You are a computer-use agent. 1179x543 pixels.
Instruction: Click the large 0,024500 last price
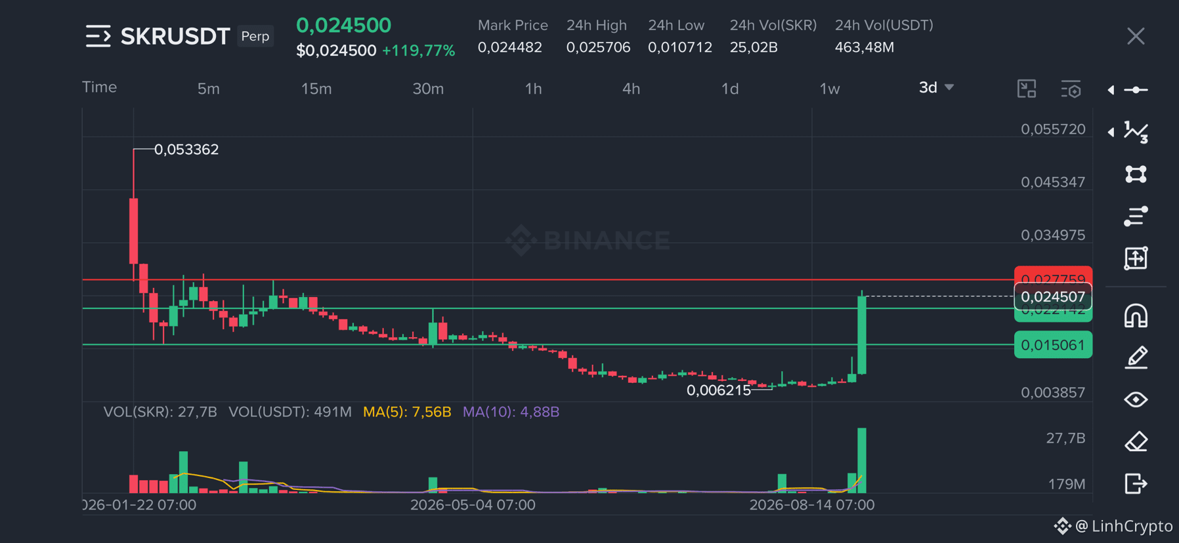click(343, 26)
